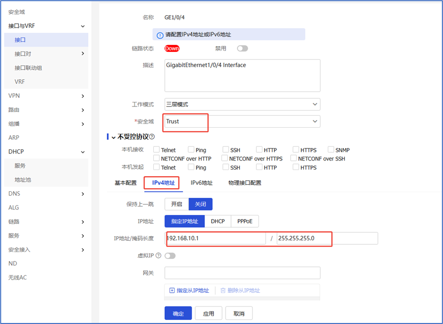Select PPPoE address mode

(x=245, y=222)
